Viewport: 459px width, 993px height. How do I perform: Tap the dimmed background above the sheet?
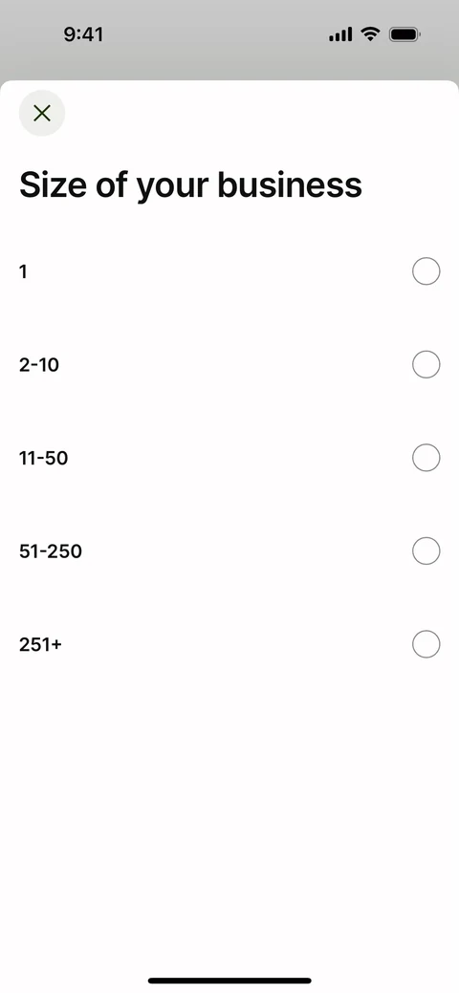tap(229, 67)
